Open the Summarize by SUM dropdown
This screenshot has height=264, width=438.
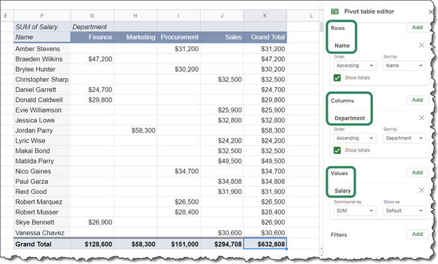pyautogui.click(x=354, y=211)
